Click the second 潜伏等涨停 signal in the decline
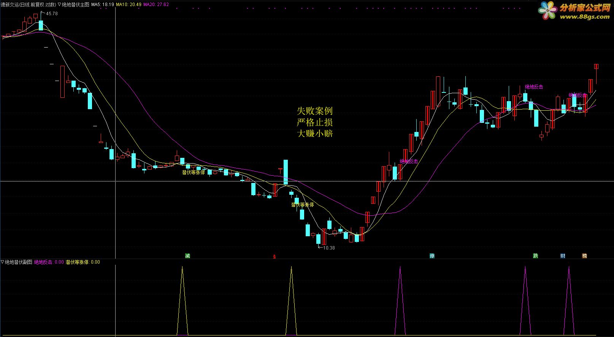This screenshot has height=337, width=614. (302, 205)
